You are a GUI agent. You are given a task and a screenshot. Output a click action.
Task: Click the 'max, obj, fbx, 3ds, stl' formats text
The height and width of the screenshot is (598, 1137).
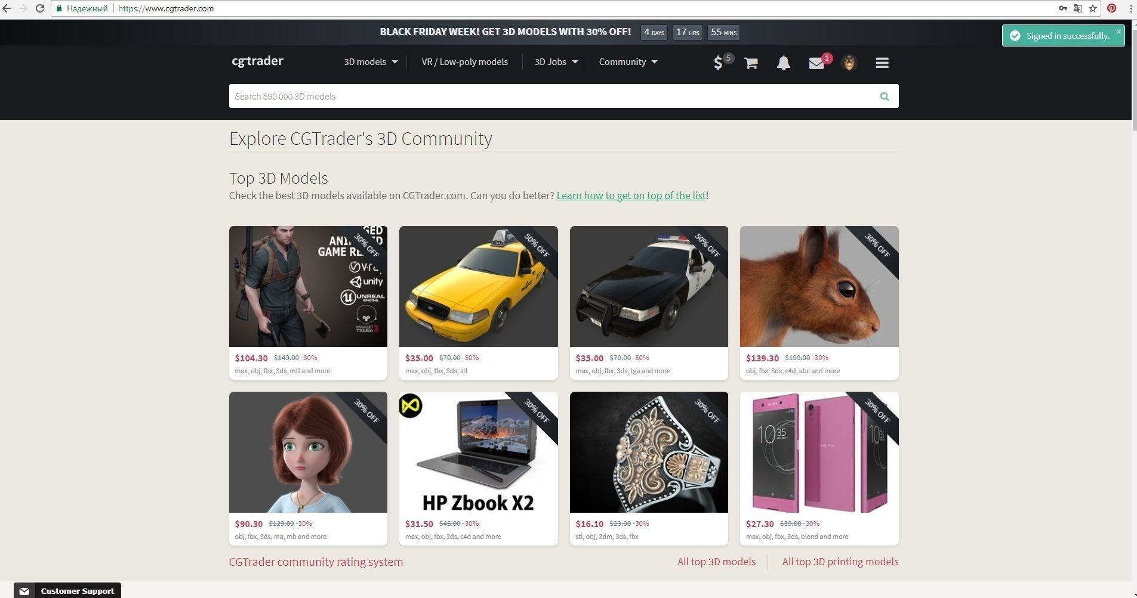[x=436, y=371]
